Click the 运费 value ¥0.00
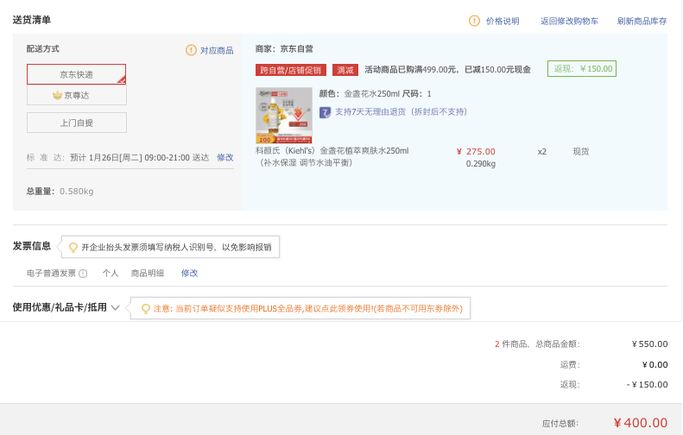This screenshot has width=683, height=435. 655,364
